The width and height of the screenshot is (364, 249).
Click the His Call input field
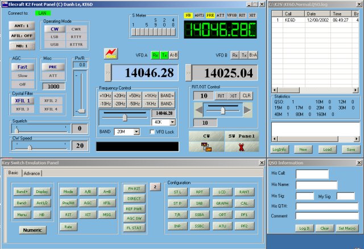[x=312, y=174]
